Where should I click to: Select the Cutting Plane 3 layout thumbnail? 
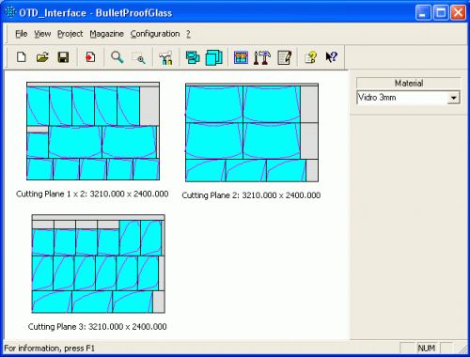(x=99, y=264)
